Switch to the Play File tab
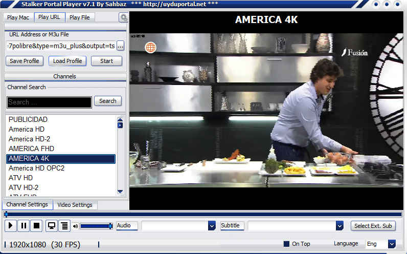The image size is (407, 254). pos(79,17)
